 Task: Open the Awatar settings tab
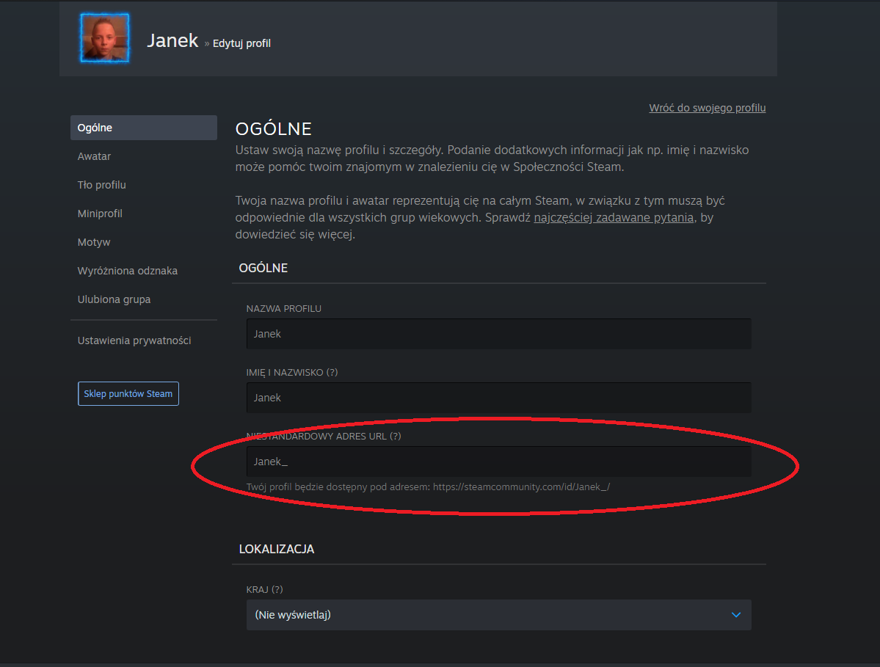coord(94,156)
